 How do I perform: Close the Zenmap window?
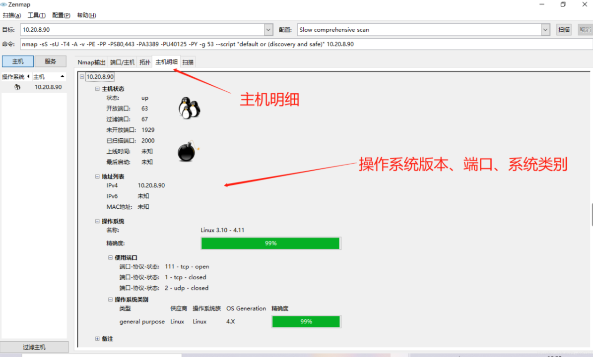click(x=584, y=4)
